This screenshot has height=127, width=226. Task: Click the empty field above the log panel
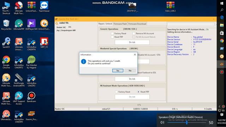[x=191, y=24]
